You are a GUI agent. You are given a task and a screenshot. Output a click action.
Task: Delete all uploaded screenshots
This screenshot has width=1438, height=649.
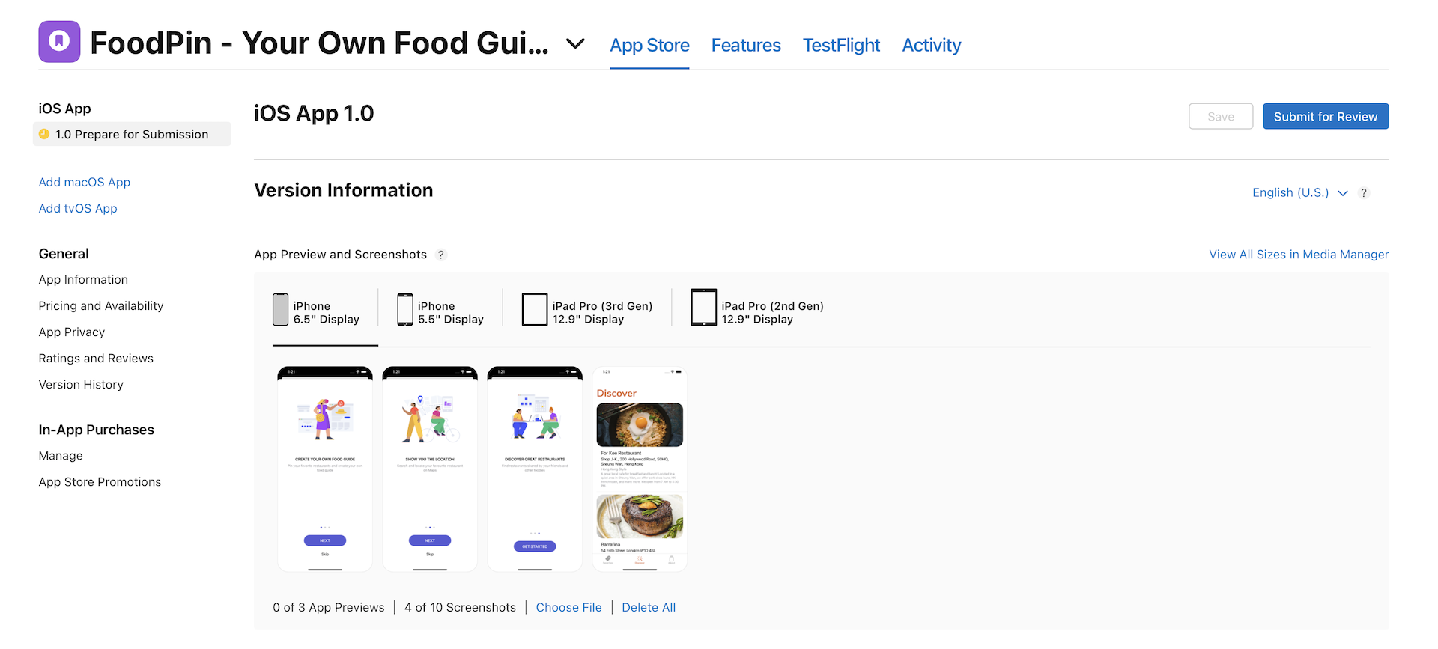pos(648,607)
